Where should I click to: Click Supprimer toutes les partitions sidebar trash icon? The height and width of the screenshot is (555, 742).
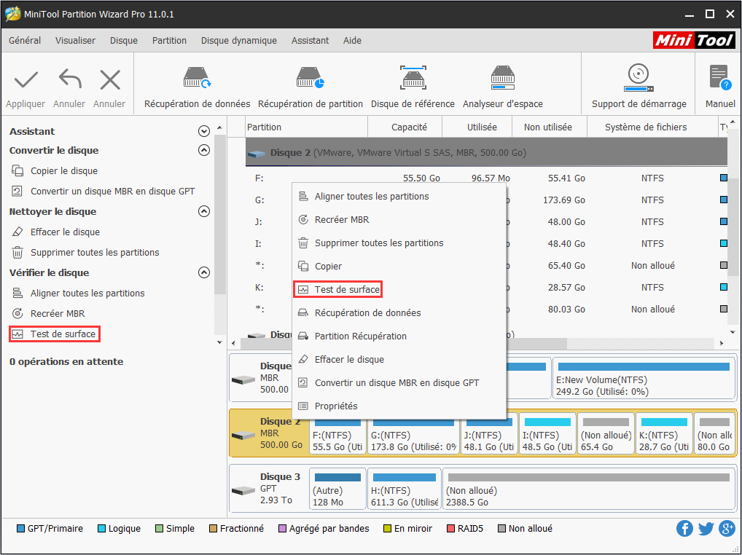pyautogui.click(x=17, y=253)
